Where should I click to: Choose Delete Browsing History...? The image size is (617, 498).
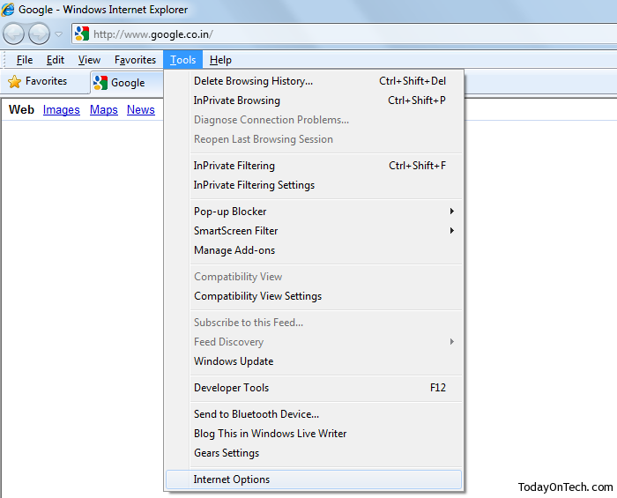click(x=314, y=81)
